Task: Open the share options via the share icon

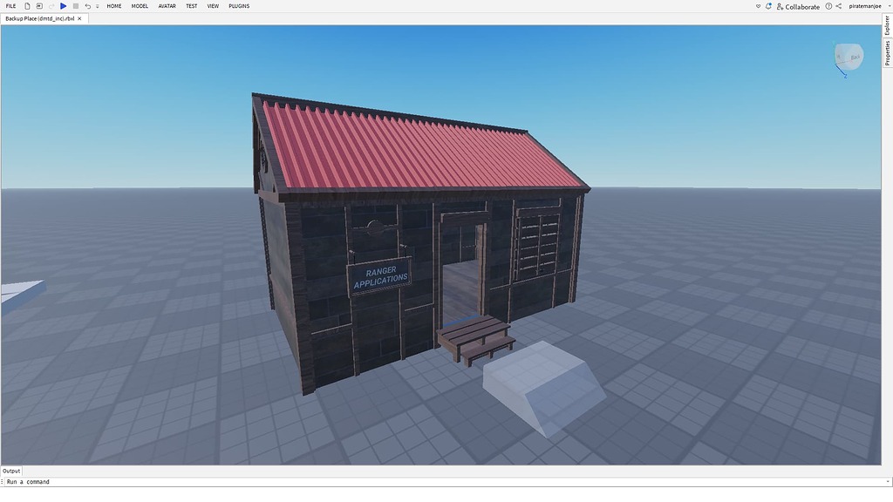Action: pyautogui.click(x=838, y=6)
